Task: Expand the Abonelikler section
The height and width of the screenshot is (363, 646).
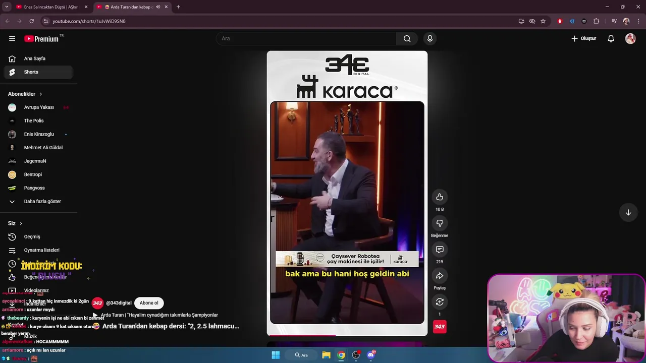Action: (25, 94)
